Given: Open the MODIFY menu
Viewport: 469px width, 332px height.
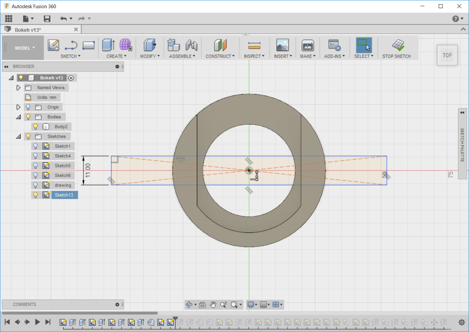Looking at the screenshot, I should [150, 56].
